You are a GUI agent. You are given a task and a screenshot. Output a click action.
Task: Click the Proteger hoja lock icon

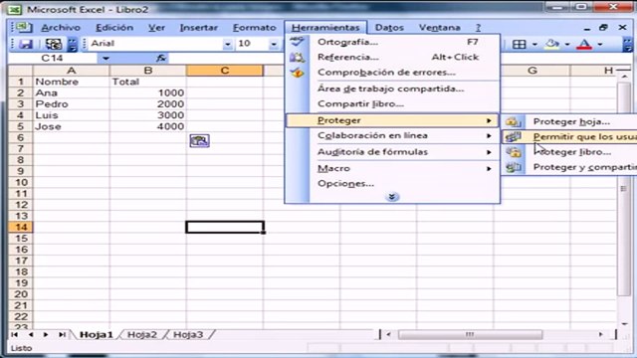point(514,121)
